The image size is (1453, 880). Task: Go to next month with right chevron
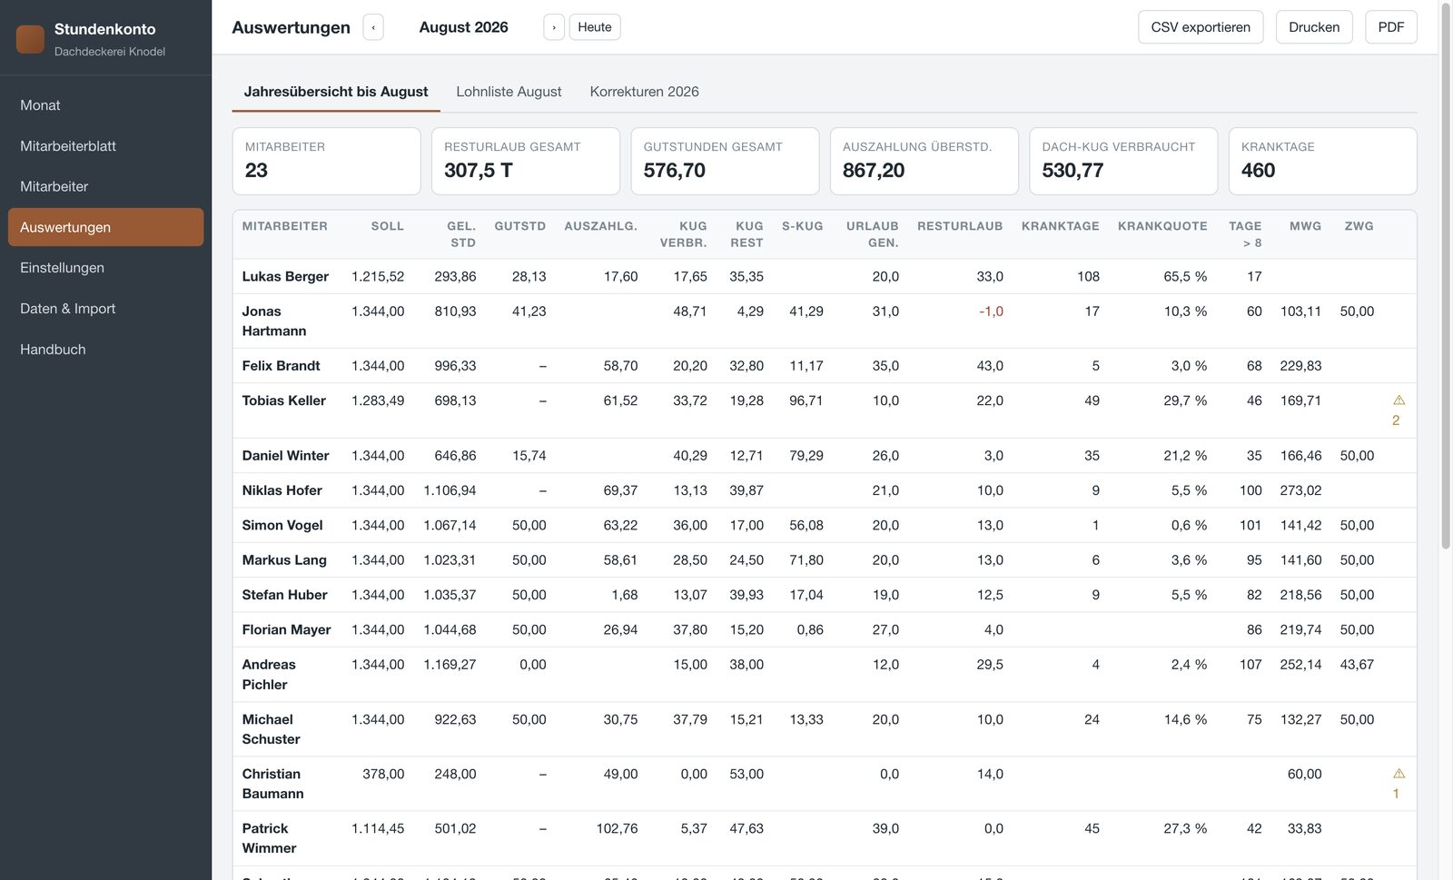554,27
